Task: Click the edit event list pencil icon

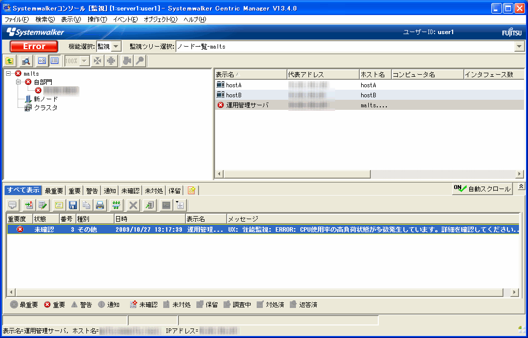Action: pos(42,205)
